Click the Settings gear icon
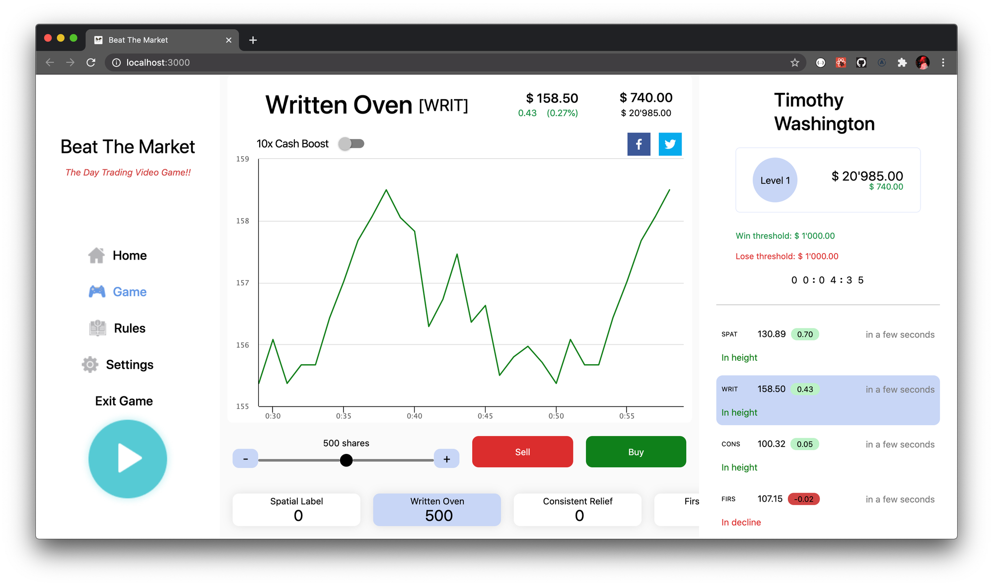The height and width of the screenshot is (586, 993). (90, 365)
